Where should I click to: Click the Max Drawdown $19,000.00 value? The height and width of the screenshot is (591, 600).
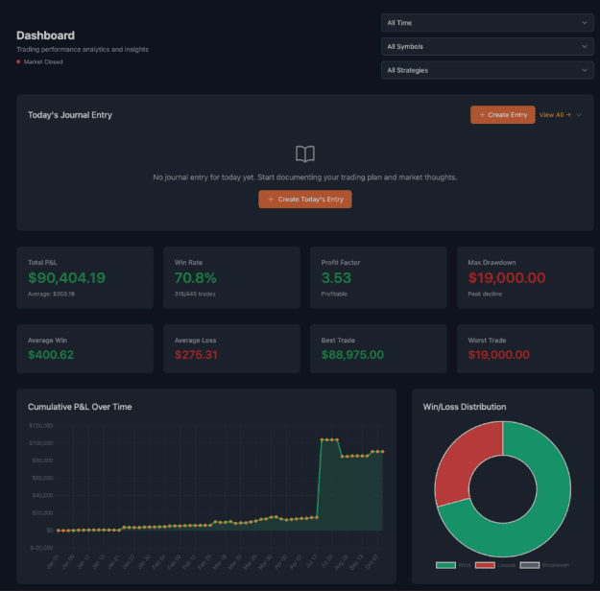[x=507, y=277]
